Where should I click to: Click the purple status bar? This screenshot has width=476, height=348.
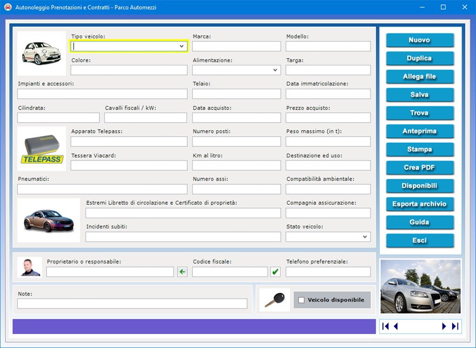[x=194, y=326]
